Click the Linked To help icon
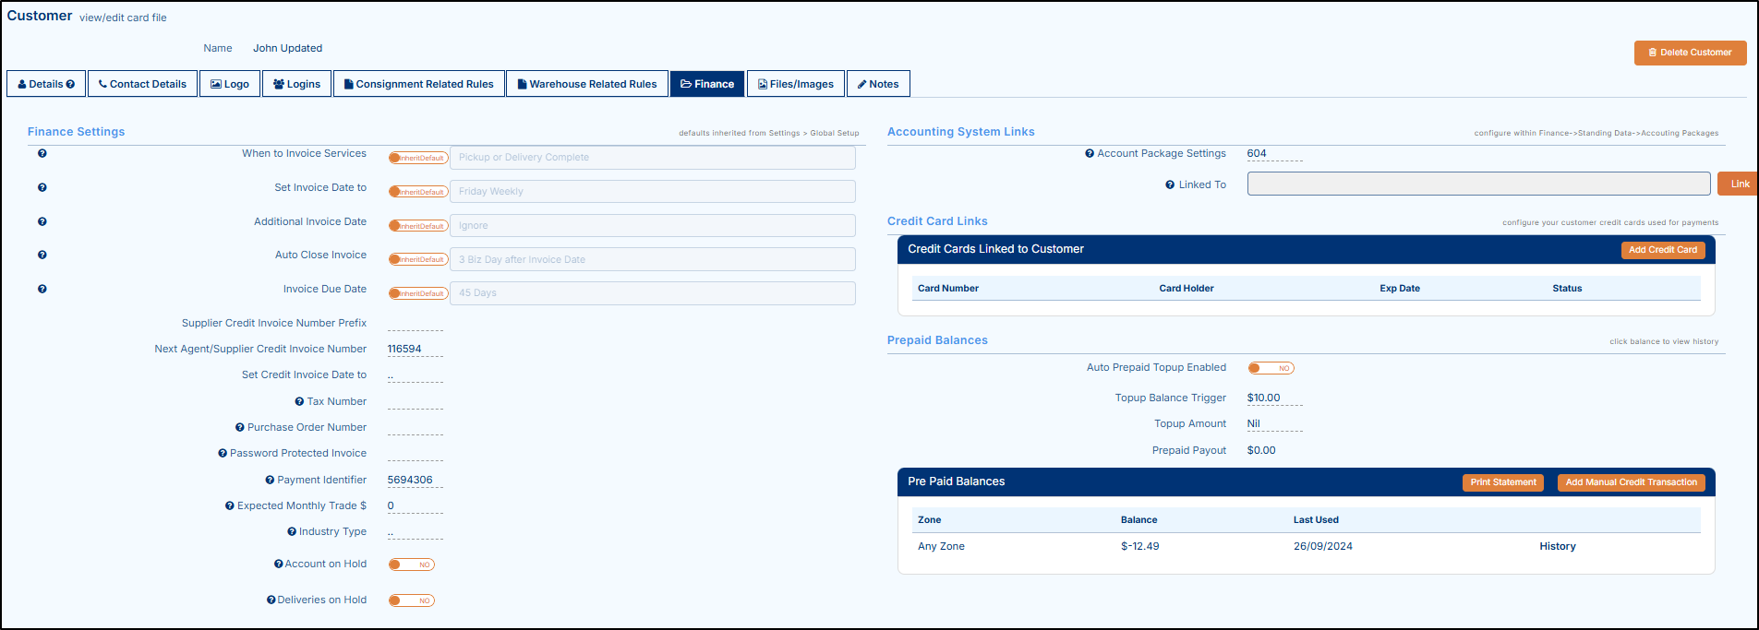Screen dimensions: 1759x630 click(x=1170, y=185)
